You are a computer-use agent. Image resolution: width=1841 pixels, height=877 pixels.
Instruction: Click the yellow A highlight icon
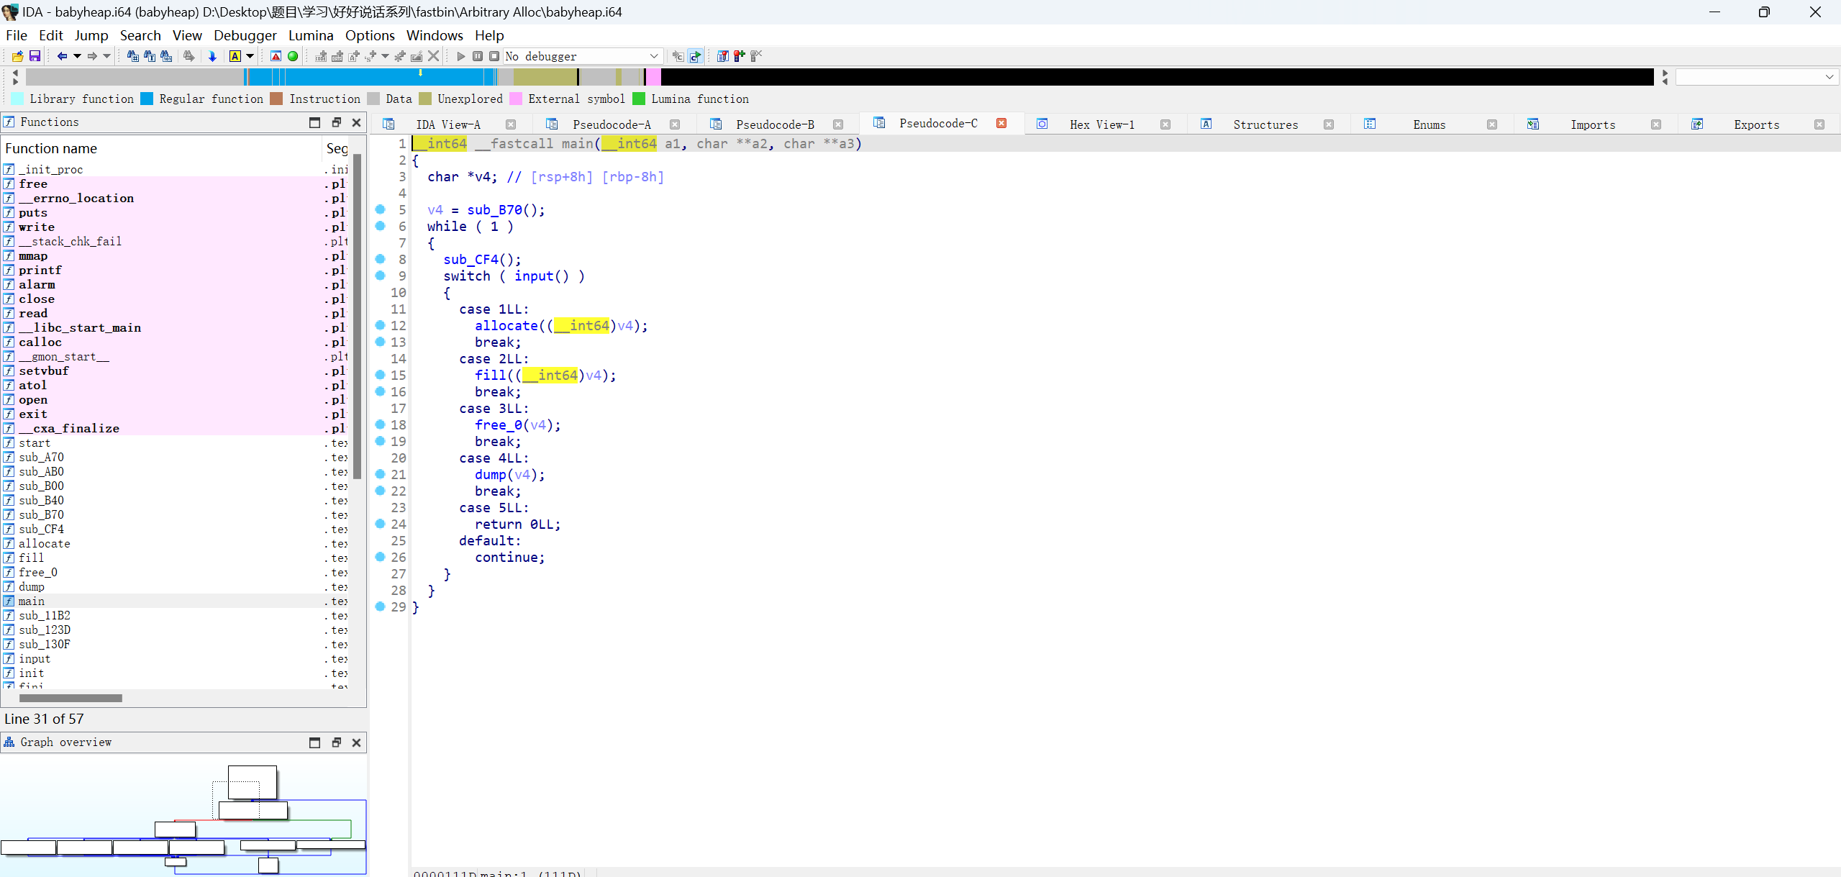coord(235,56)
